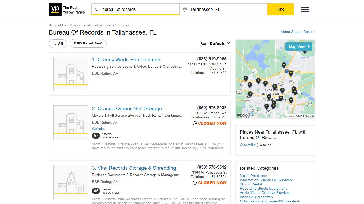Click phone number (850) 576-5512
The width and height of the screenshot is (364, 204).
(x=212, y=167)
